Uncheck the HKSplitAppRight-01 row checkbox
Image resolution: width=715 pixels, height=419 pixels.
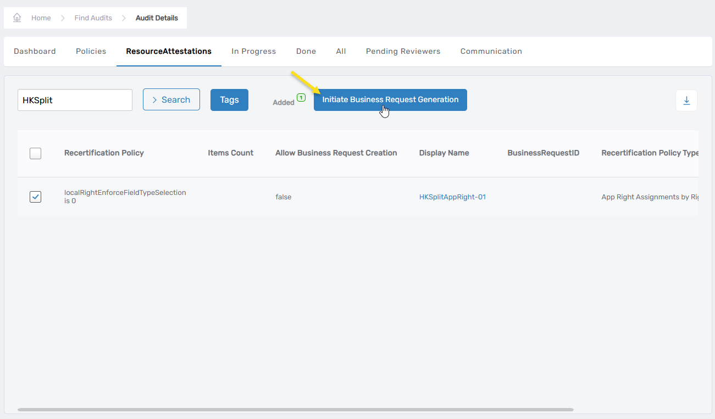coord(35,197)
